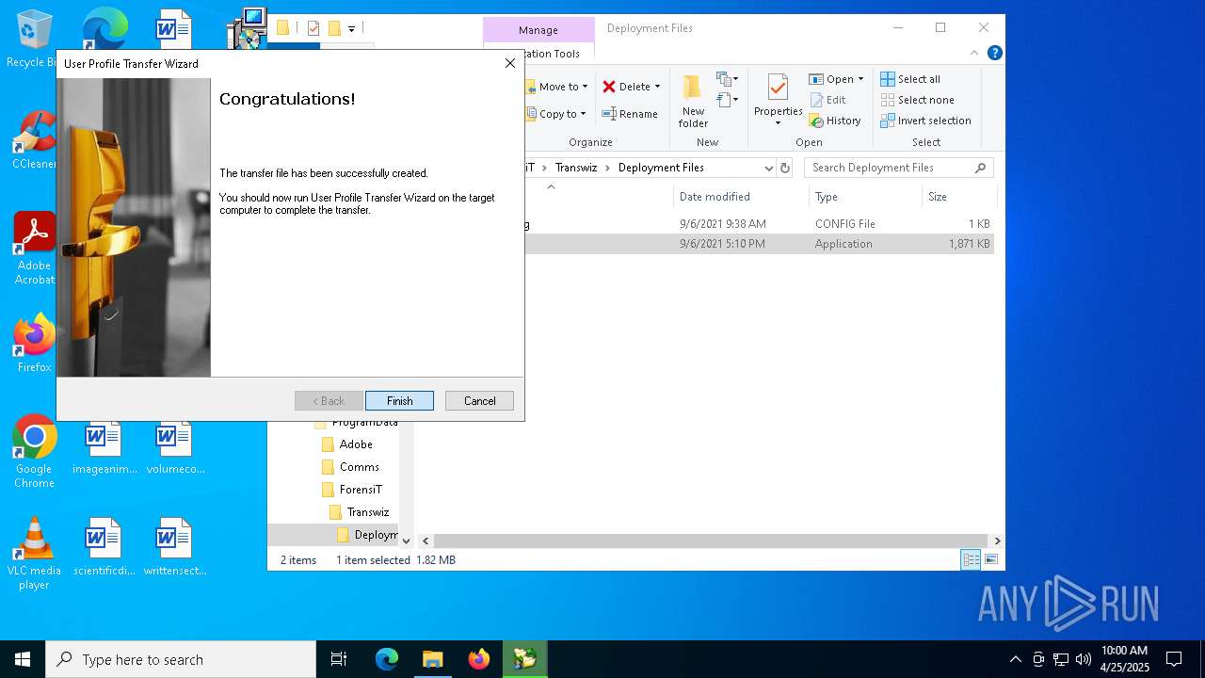Click Move to in Organize group
The width and height of the screenshot is (1205, 678).
click(557, 87)
